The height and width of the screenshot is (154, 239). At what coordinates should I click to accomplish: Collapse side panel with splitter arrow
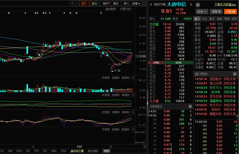(147, 104)
